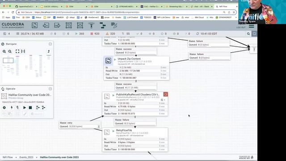Open NiFi Flow breadcrumb
Image resolution: width=286 pixels, height=161 pixels.
(x=8, y=157)
